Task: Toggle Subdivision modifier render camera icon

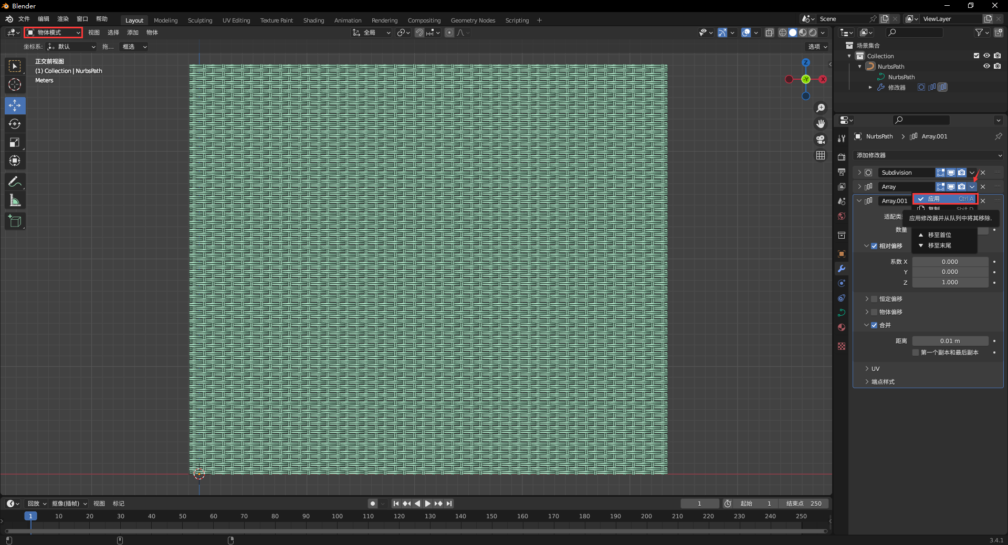Action: pyautogui.click(x=961, y=173)
